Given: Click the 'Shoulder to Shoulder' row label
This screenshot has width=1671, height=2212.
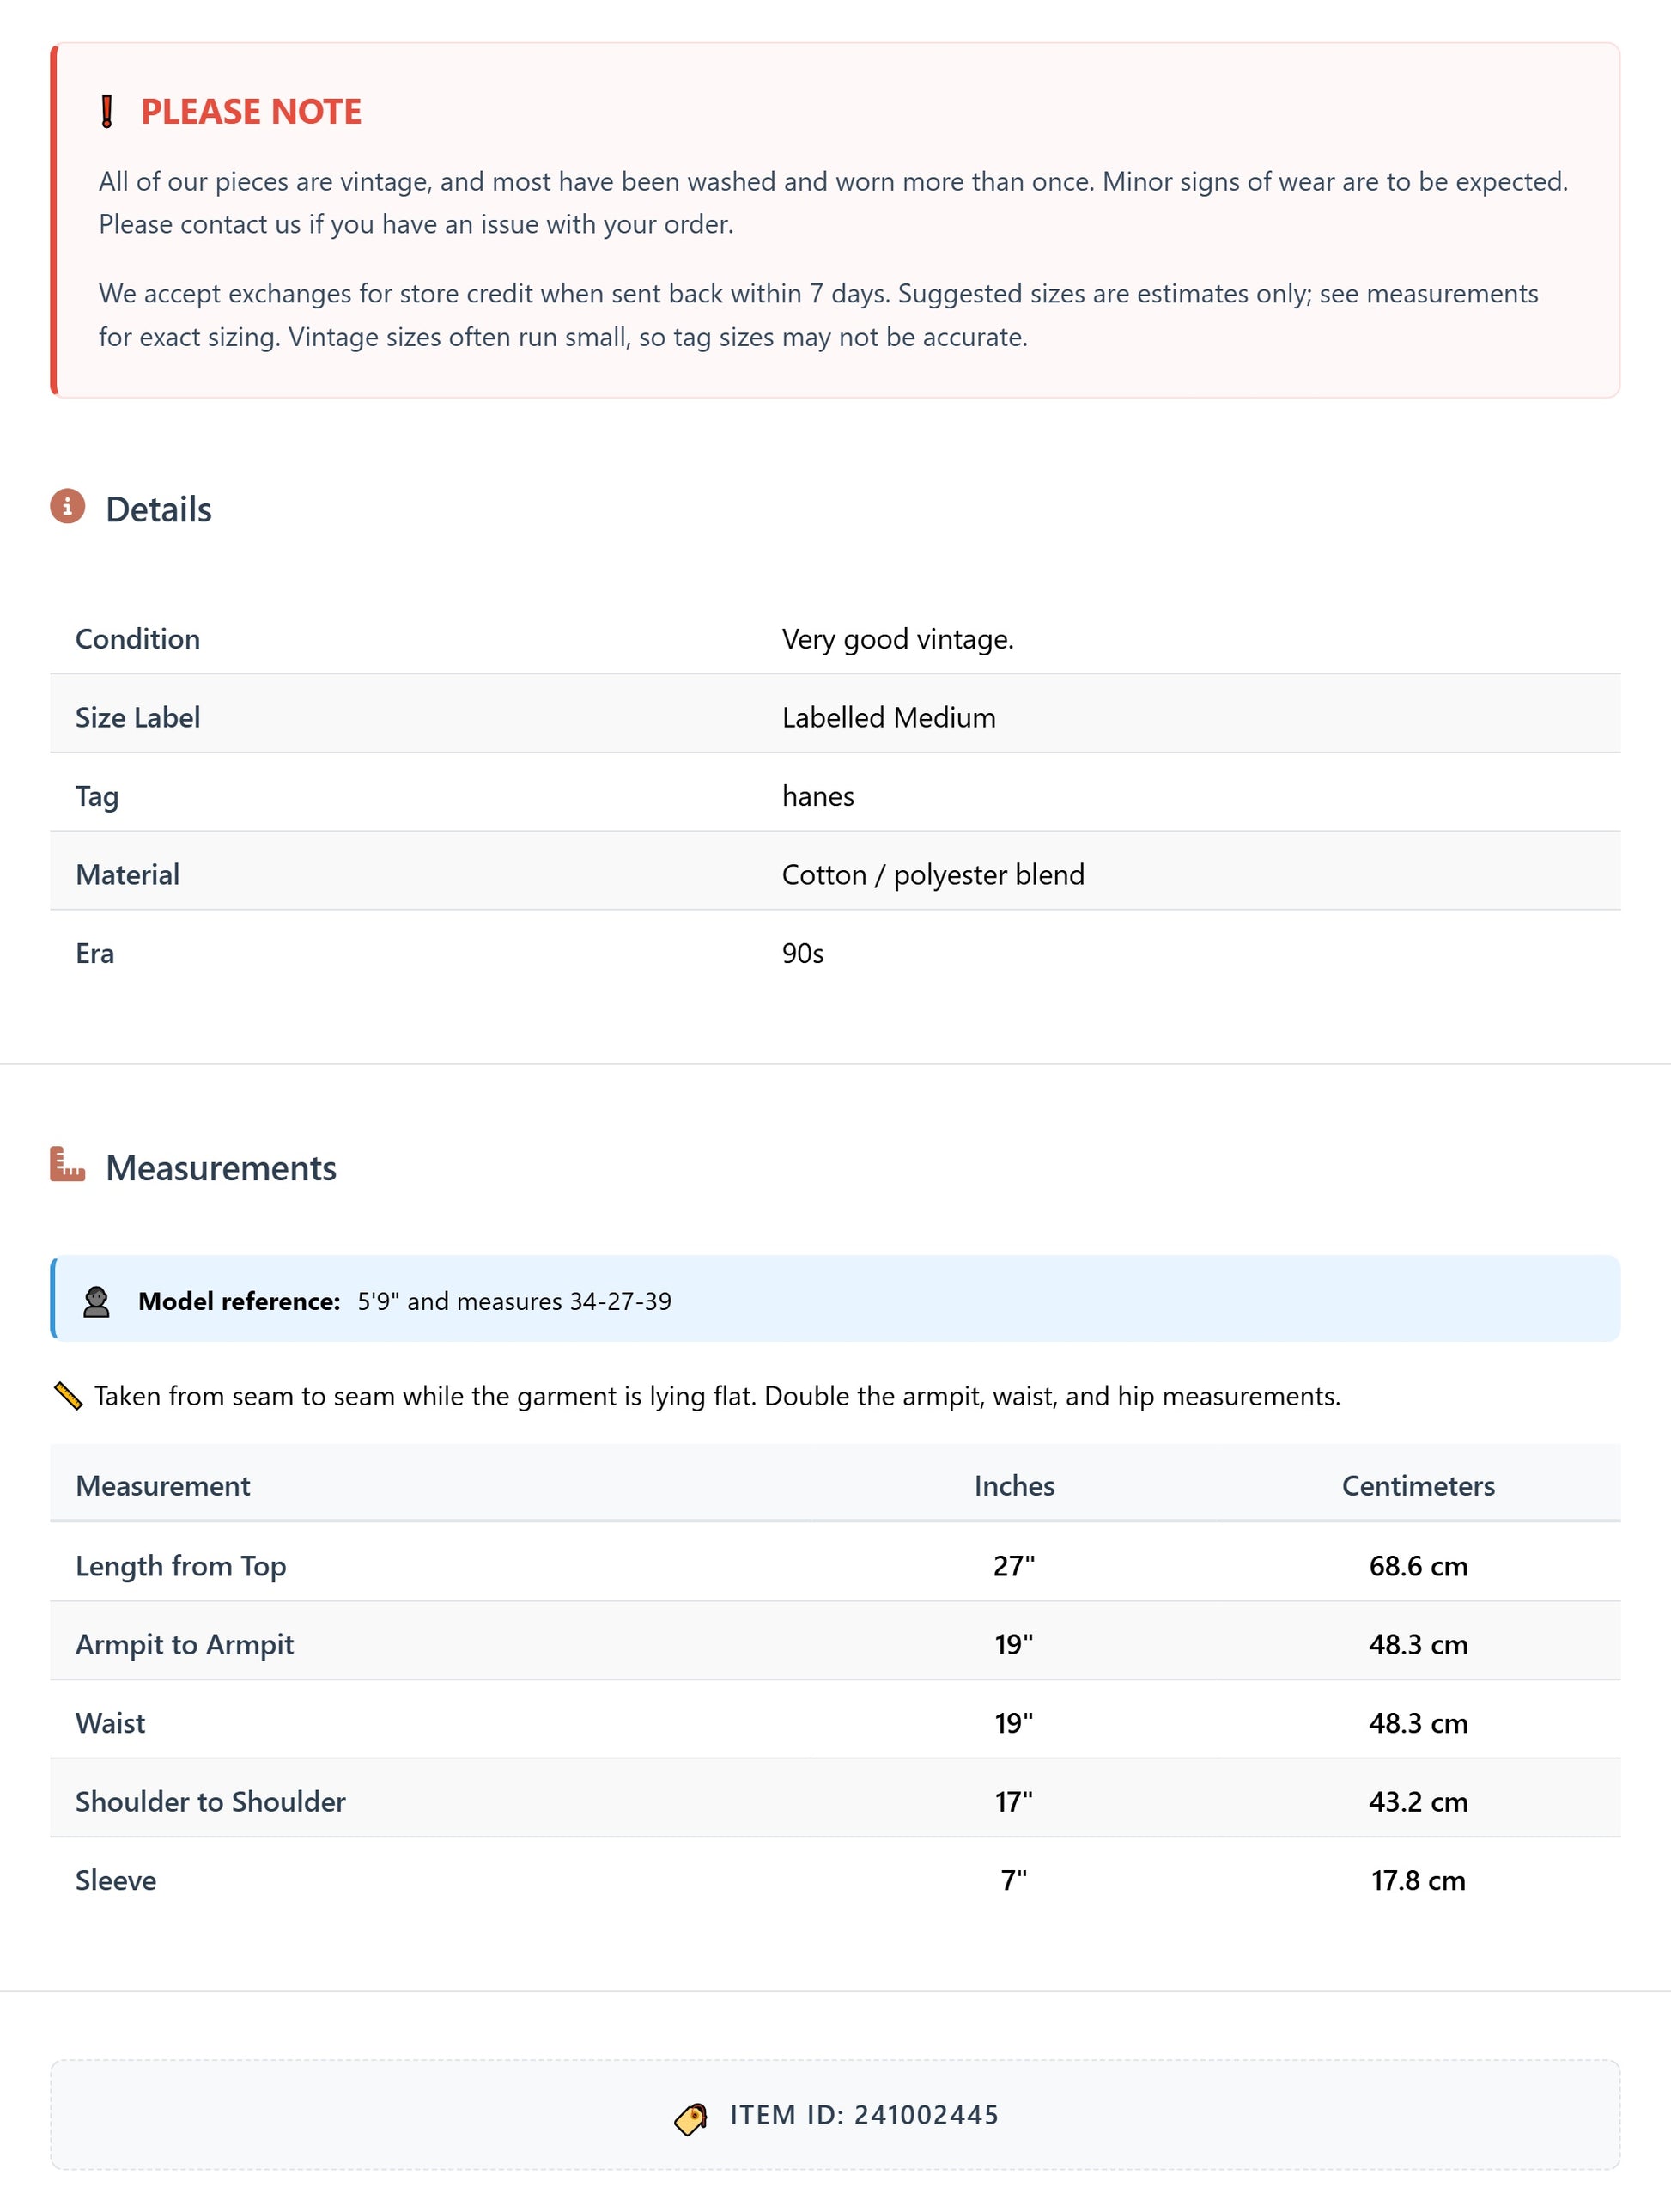Looking at the screenshot, I should point(211,1802).
